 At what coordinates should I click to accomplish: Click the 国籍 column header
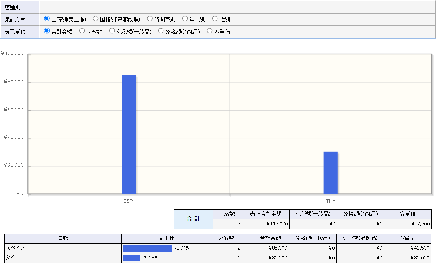(63, 238)
